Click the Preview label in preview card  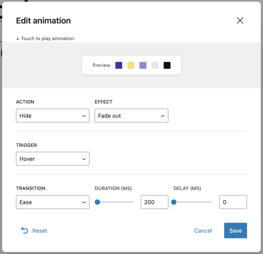(x=101, y=65)
